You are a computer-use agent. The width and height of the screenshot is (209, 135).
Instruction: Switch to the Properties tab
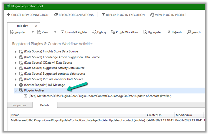tap(19, 105)
